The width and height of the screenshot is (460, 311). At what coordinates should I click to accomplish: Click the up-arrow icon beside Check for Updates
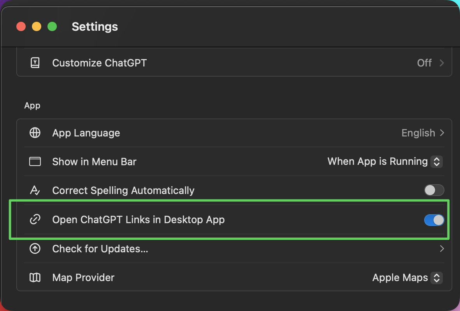tap(35, 248)
